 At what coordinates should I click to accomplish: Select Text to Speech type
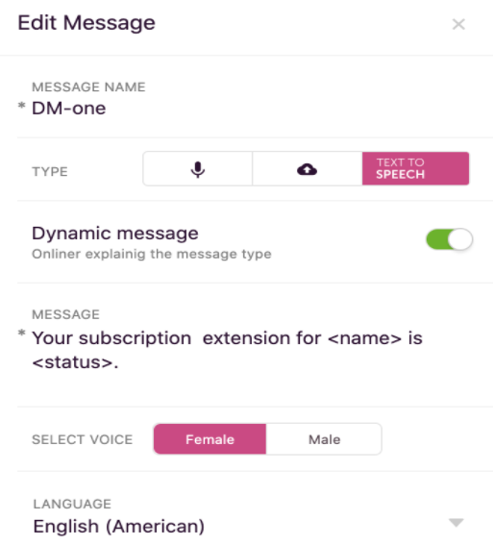point(415,168)
